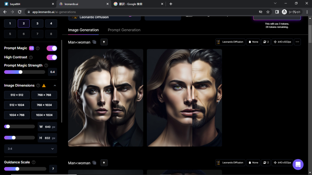Select 2 as the number of images
This screenshot has width=312, height=175.
23,23
